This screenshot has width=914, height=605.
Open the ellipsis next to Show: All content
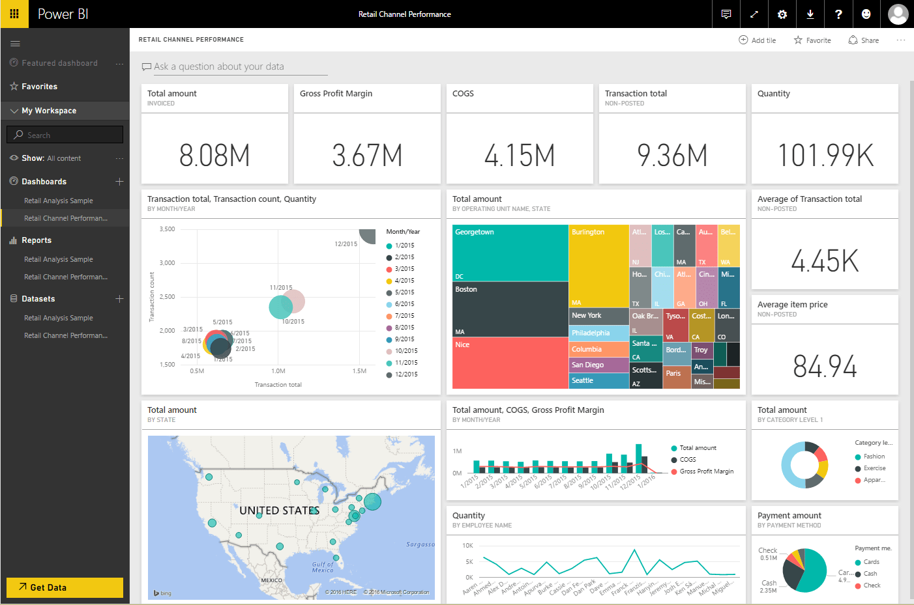click(119, 158)
